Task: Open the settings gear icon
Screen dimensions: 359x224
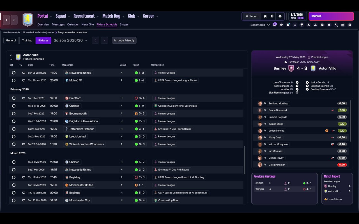Action: 280,16
